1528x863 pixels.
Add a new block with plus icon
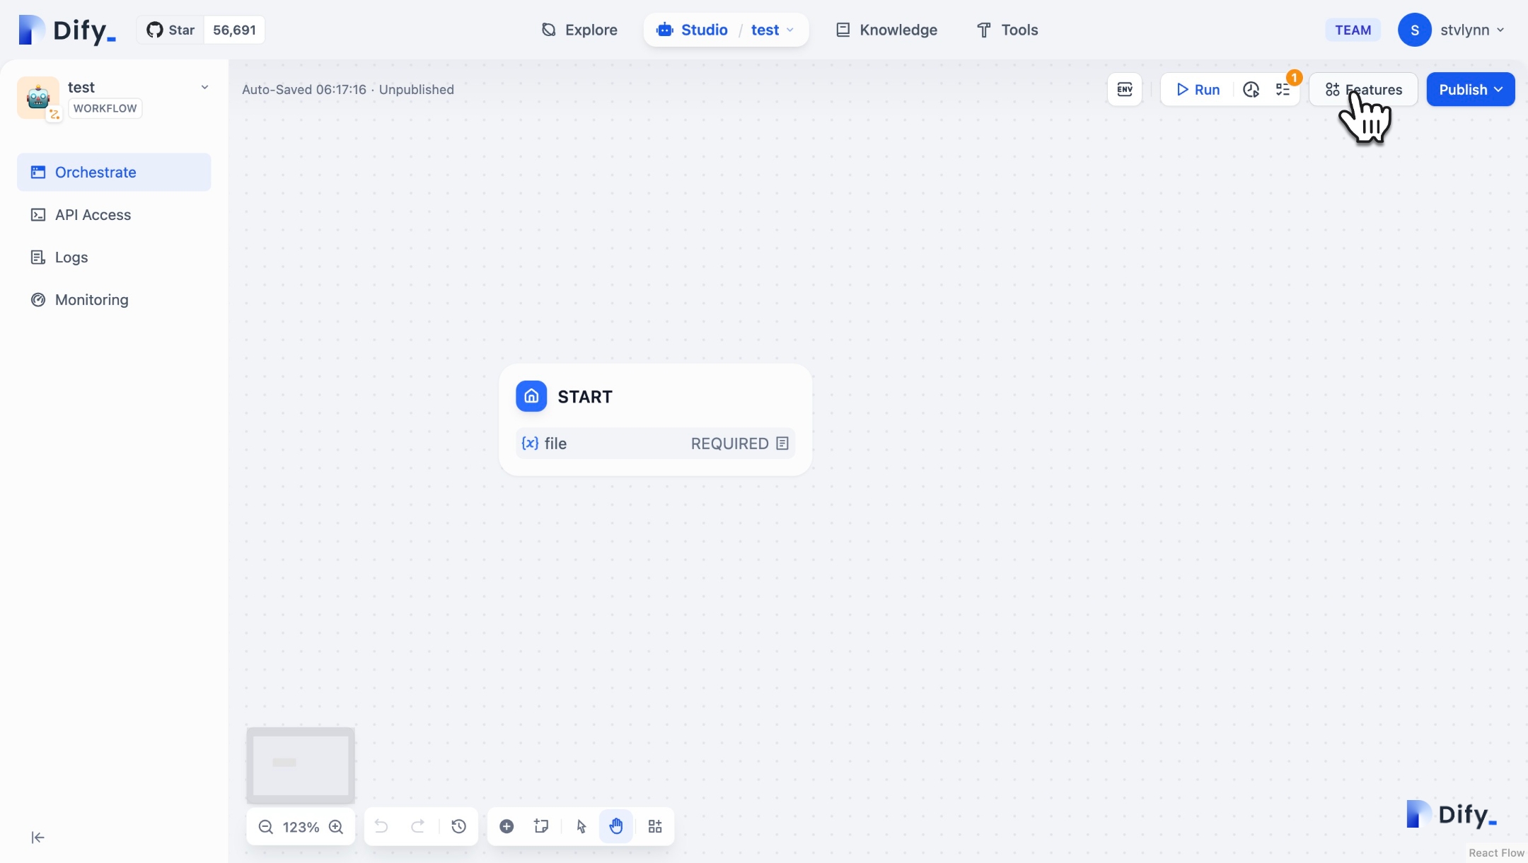[507, 827]
